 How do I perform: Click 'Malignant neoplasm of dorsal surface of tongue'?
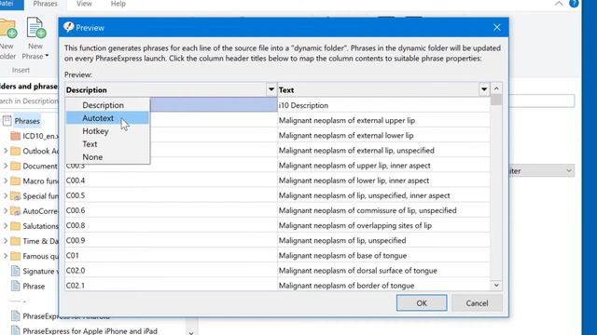358,271
